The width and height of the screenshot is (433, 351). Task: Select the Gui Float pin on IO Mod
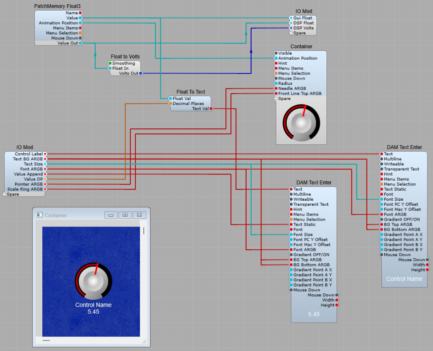[291, 18]
